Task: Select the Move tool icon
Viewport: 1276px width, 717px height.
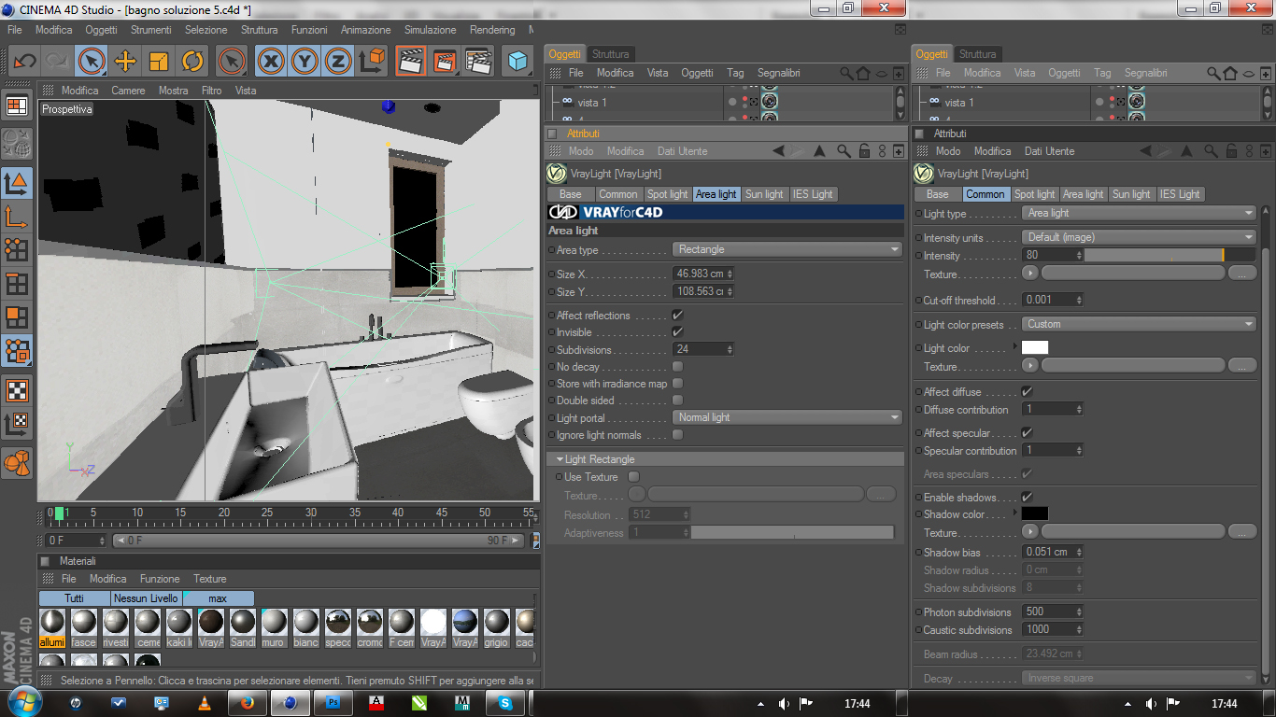Action: [x=125, y=62]
